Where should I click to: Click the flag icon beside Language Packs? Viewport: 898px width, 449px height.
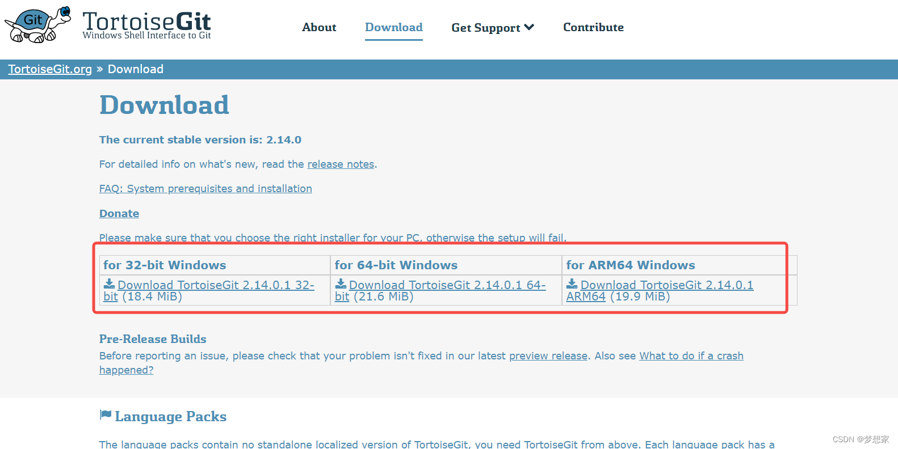106,415
